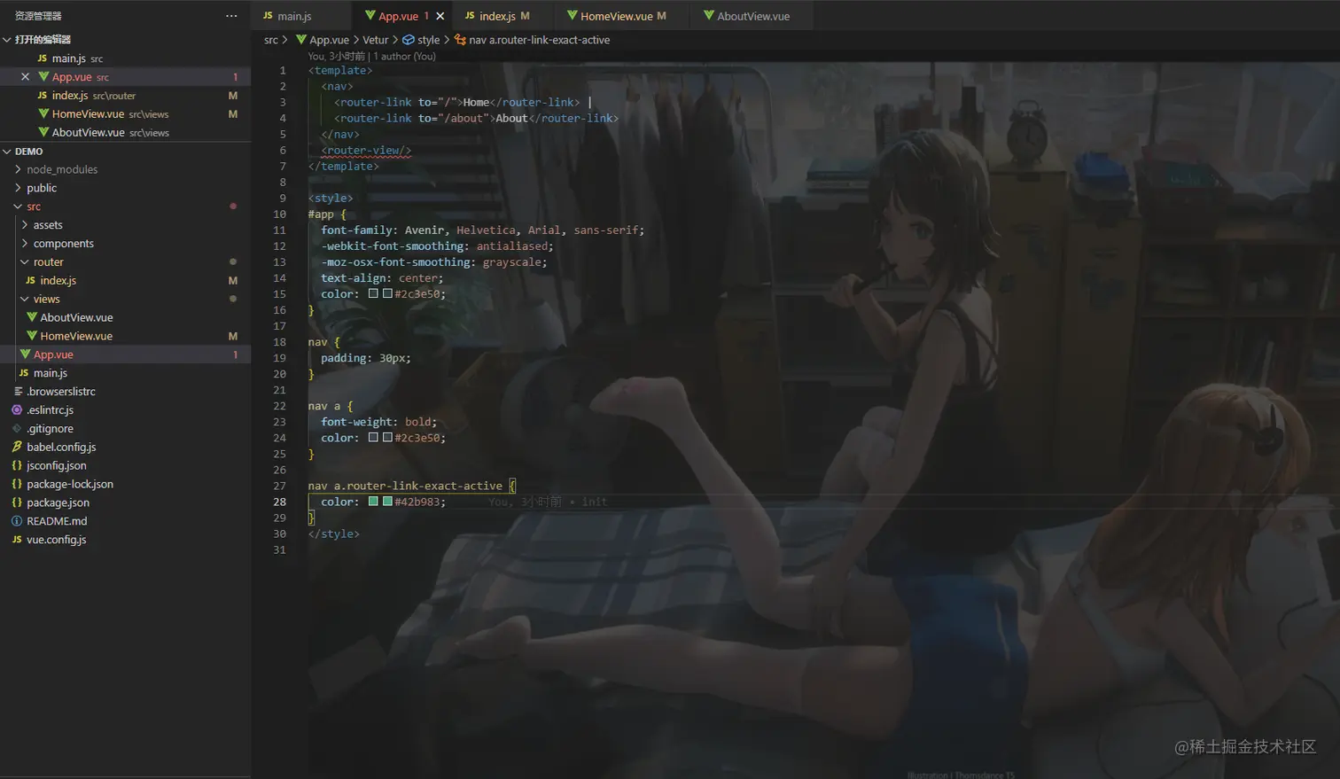Click the git blame author codelens
The width and height of the screenshot is (1340, 779).
pos(372,56)
